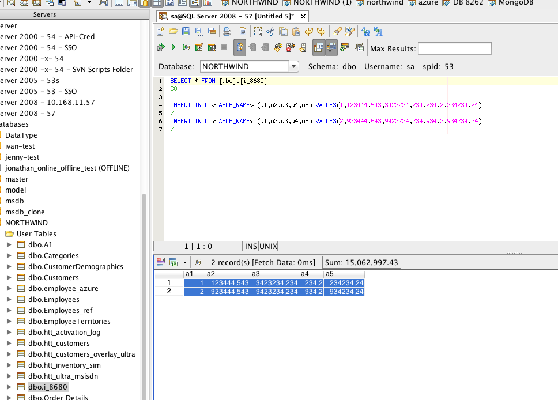This screenshot has height=400, width=558.
Task: Open the NORTHWIND (1) connection shortcut
Action: pos(318,3)
